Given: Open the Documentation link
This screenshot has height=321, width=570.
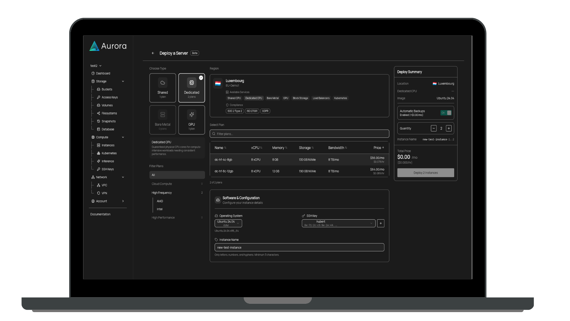Looking at the screenshot, I should (100, 214).
